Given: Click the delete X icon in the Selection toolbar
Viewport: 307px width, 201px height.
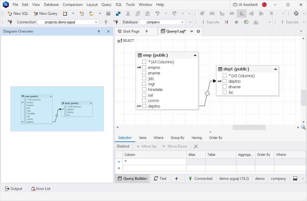Looking at the screenshot, I should [196, 146].
